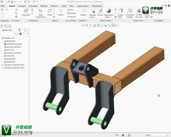Click the Zoom Out magnifier icon
This screenshot has width=171, height=137.
(91, 25)
